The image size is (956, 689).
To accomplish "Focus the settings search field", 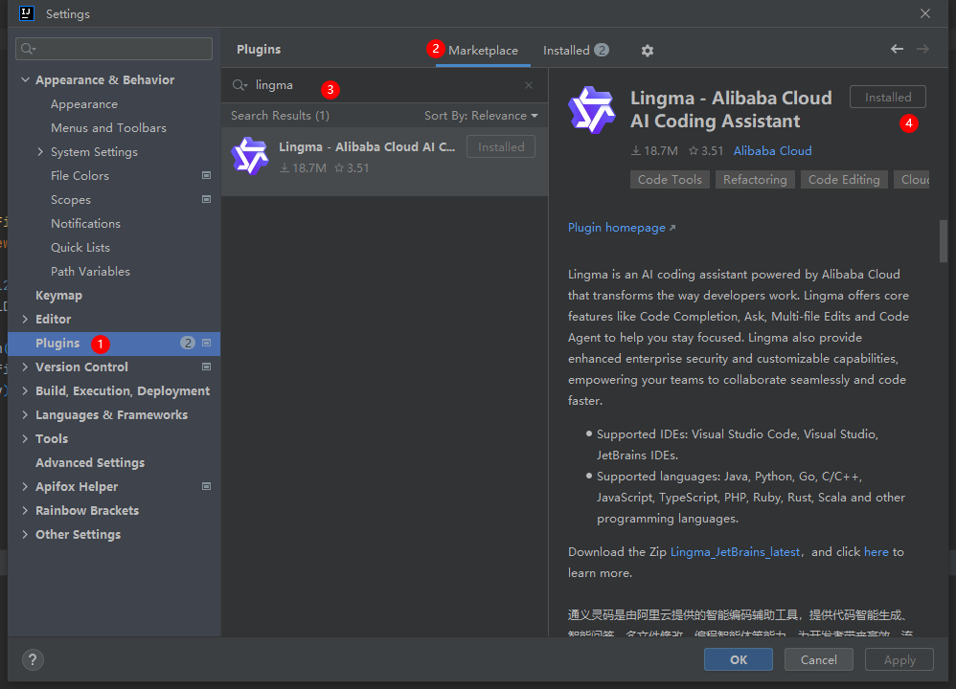I will pos(114,49).
